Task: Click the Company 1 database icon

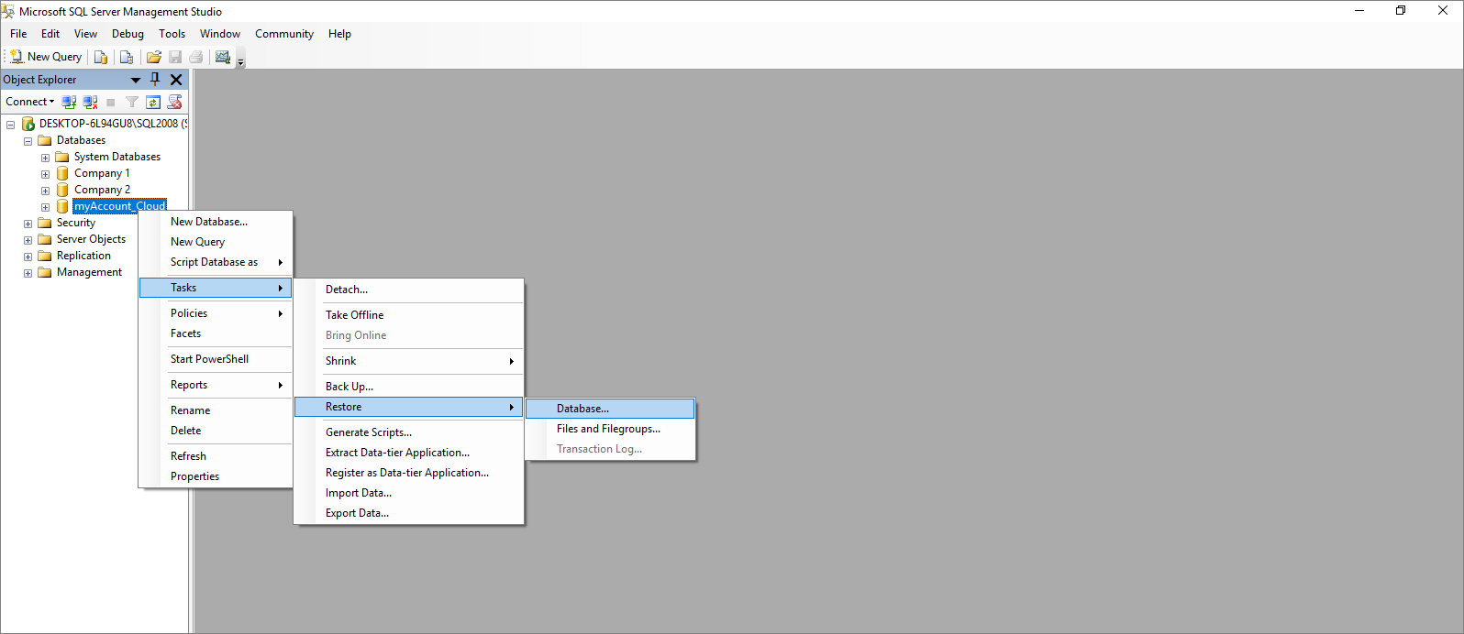Action: point(62,173)
